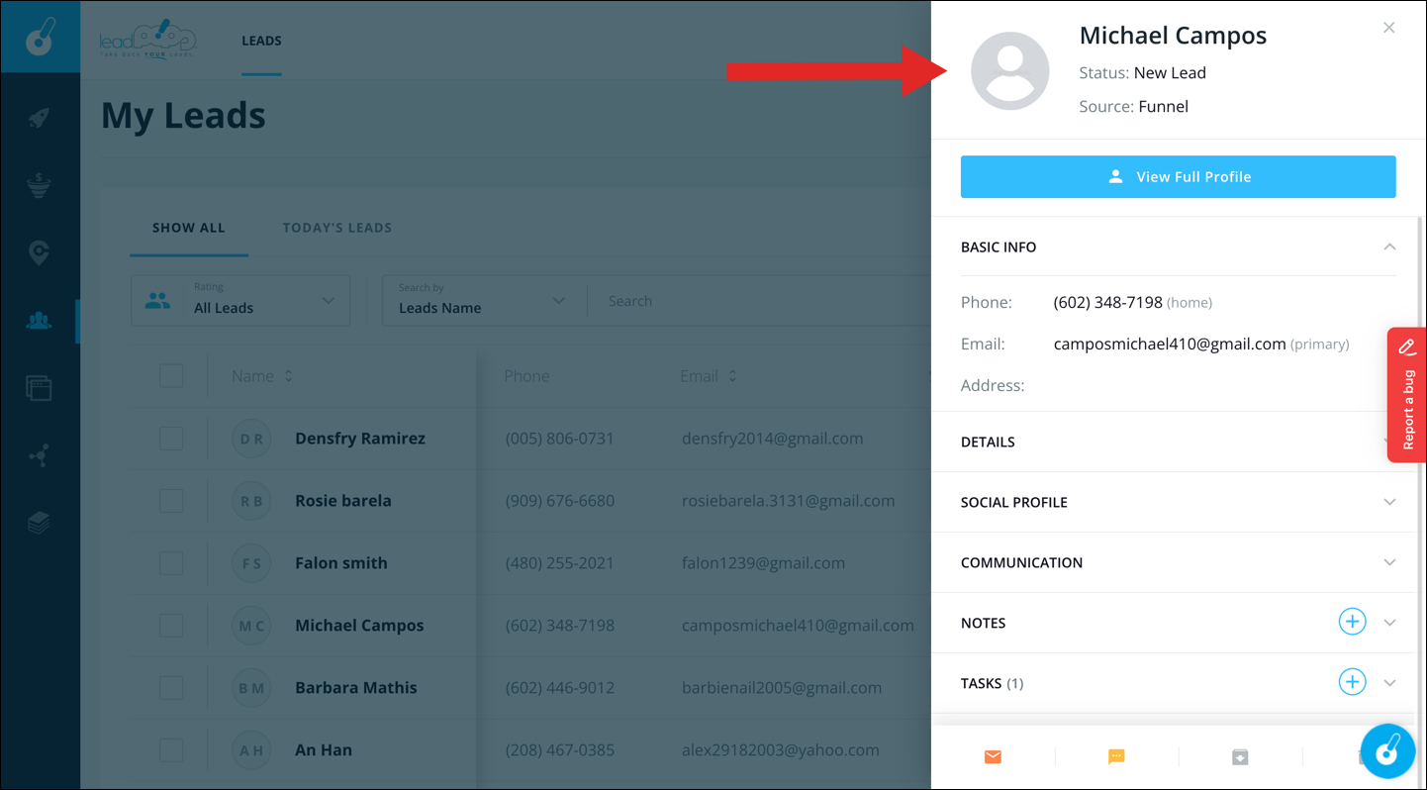Image resolution: width=1427 pixels, height=790 pixels.
Task: Click the View Full Profile button
Action: [1178, 176]
